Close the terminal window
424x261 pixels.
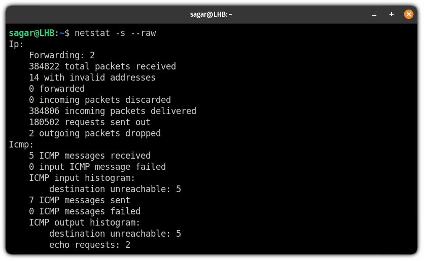pos(409,14)
